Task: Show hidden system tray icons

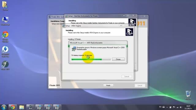Action: [167, 107]
